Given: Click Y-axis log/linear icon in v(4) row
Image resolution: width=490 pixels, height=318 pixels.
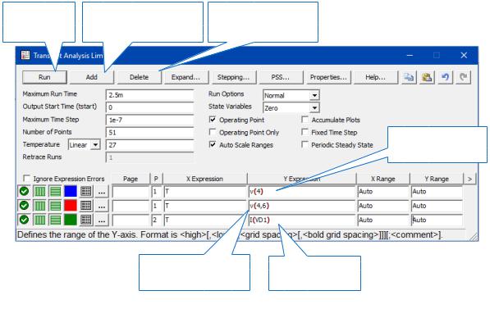Looking at the screenshot, I should 55,191.
